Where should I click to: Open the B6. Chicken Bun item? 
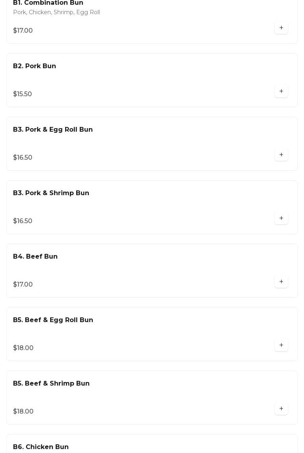pos(41,447)
